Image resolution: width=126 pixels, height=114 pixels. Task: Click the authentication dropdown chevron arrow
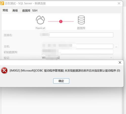[x=111, y=58]
